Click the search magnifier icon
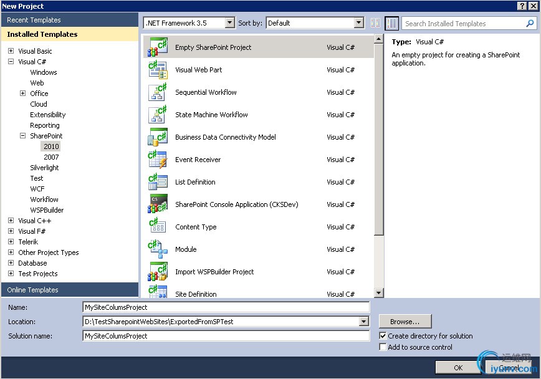Image resolution: width=541 pixels, height=379 pixels. [530, 23]
